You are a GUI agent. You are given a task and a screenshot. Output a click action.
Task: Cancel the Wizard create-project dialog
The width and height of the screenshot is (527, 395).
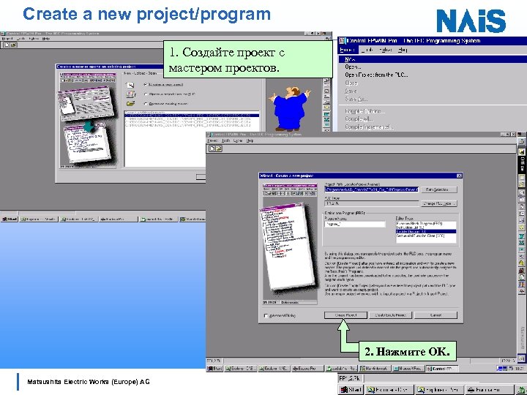pos(436,315)
